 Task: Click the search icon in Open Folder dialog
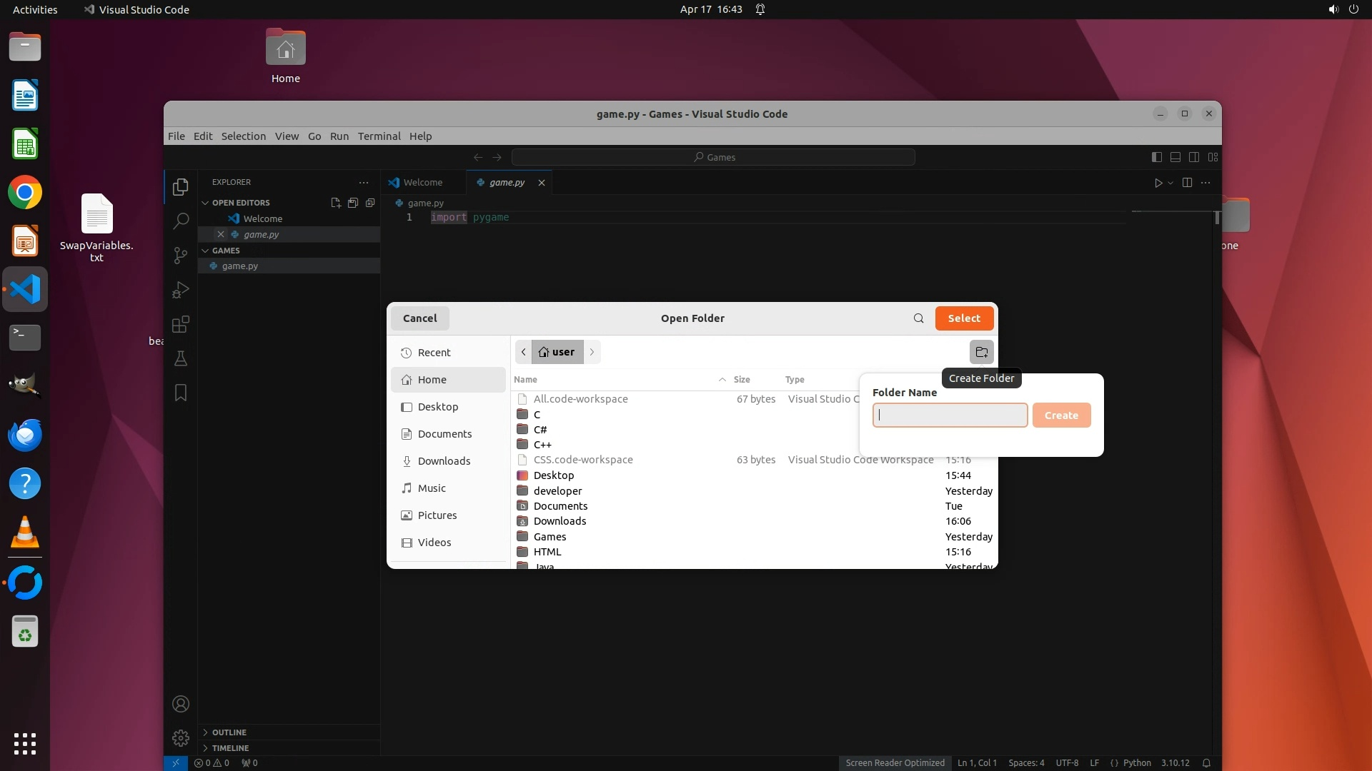pyautogui.click(x=918, y=318)
